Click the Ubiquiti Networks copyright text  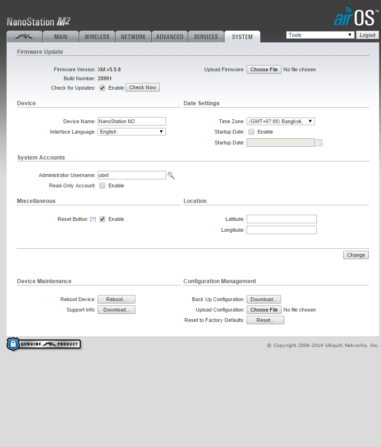(323, 345)
